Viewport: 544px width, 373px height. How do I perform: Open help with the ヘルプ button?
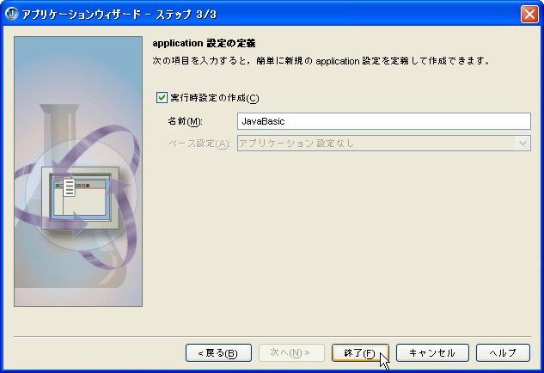503,352
